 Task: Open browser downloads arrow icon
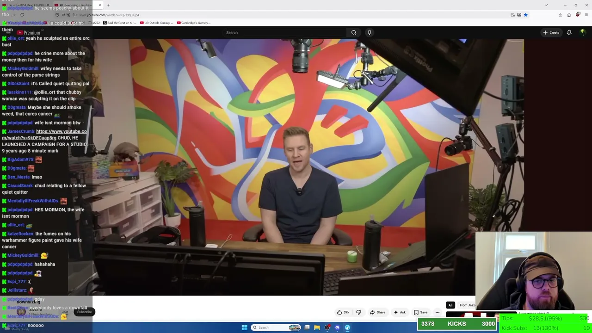[560, 15]
